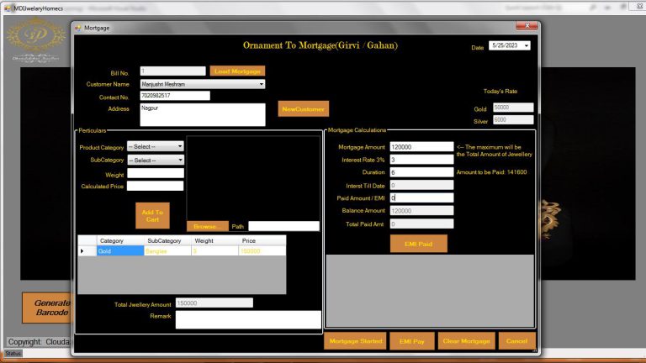Click the Duration input field
Screen dimensions: 646x363
[421, 172]
